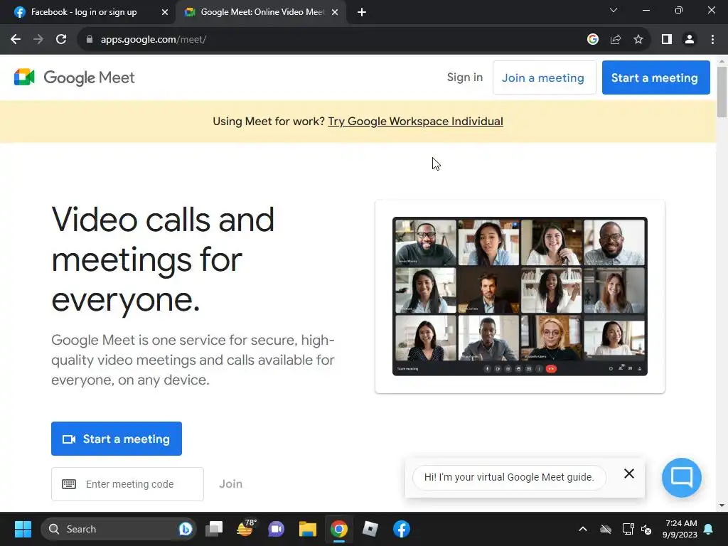Image resolution: width=728 pixels, height=546 pixels.
Task: Click the share page icon
Action: (x=616, y=40)
